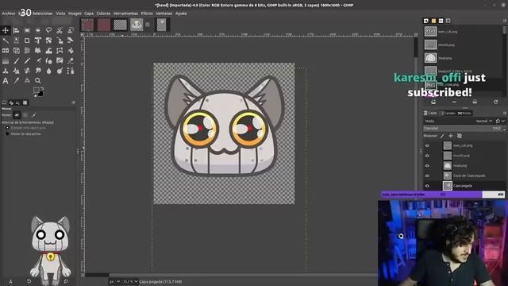Set Move tool to affect selection
Screen dimensions: 508x286
point(25,115)
